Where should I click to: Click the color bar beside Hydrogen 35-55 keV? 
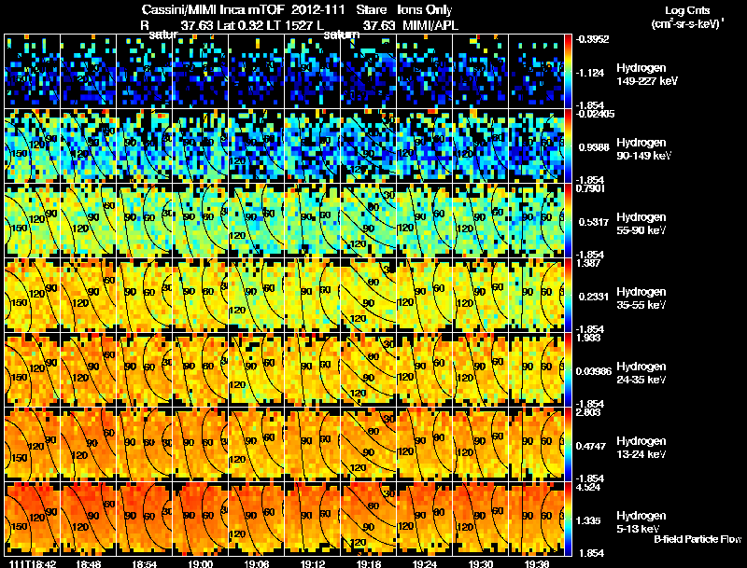point(568,296)
